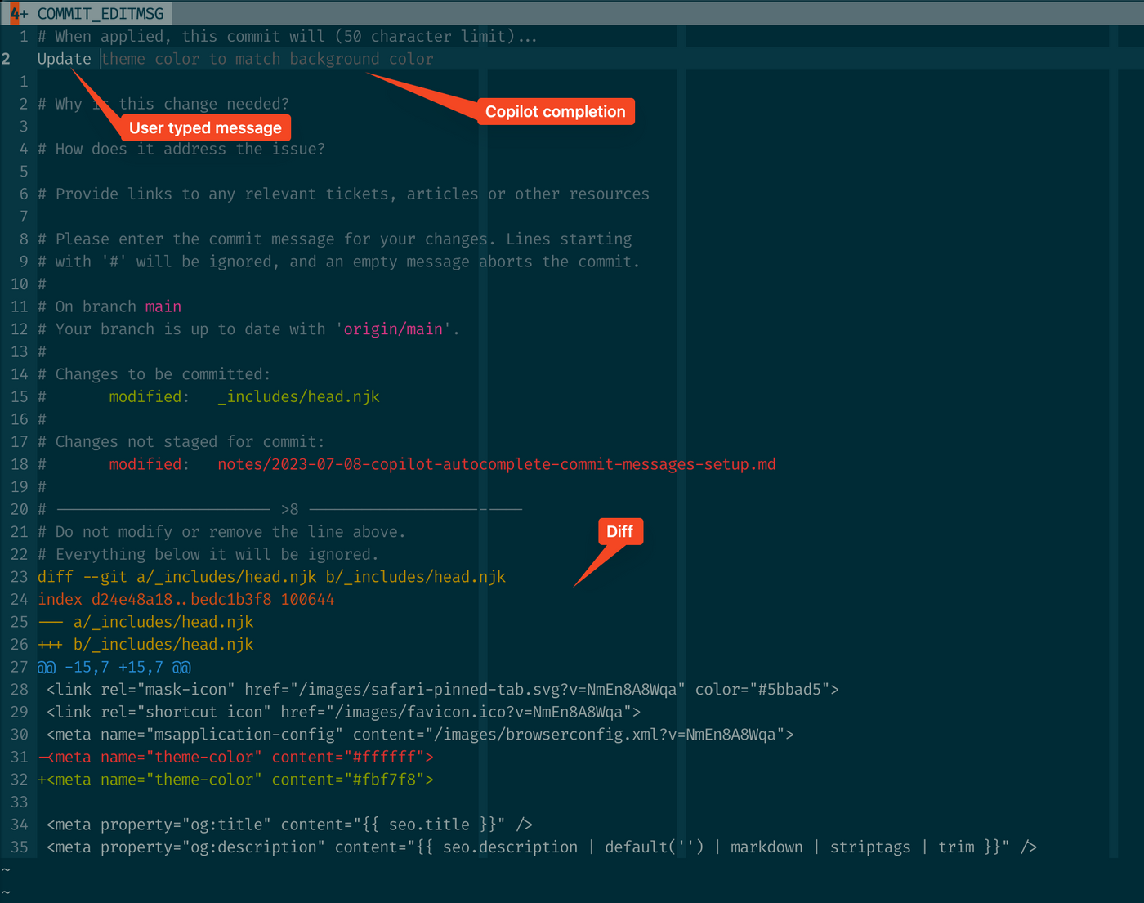
Task: Click line number 23 in the gutter
Action: pyautogui.click(x=19, y=577)
